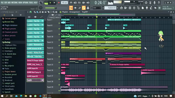Open the HELP menu

[36, 3]
